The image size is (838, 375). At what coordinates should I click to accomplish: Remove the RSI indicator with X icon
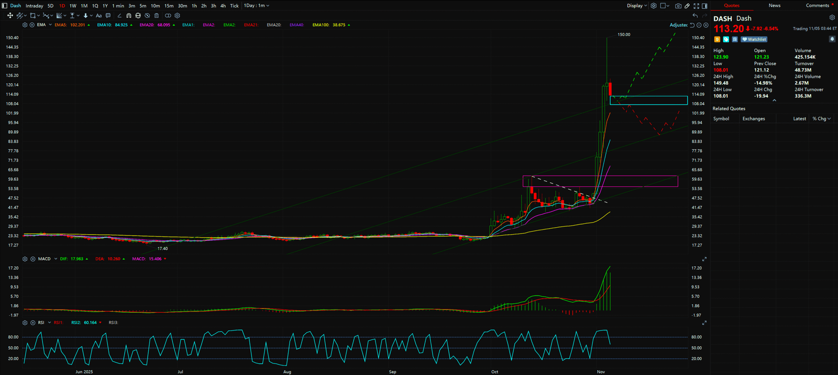[x=32, y=323]
